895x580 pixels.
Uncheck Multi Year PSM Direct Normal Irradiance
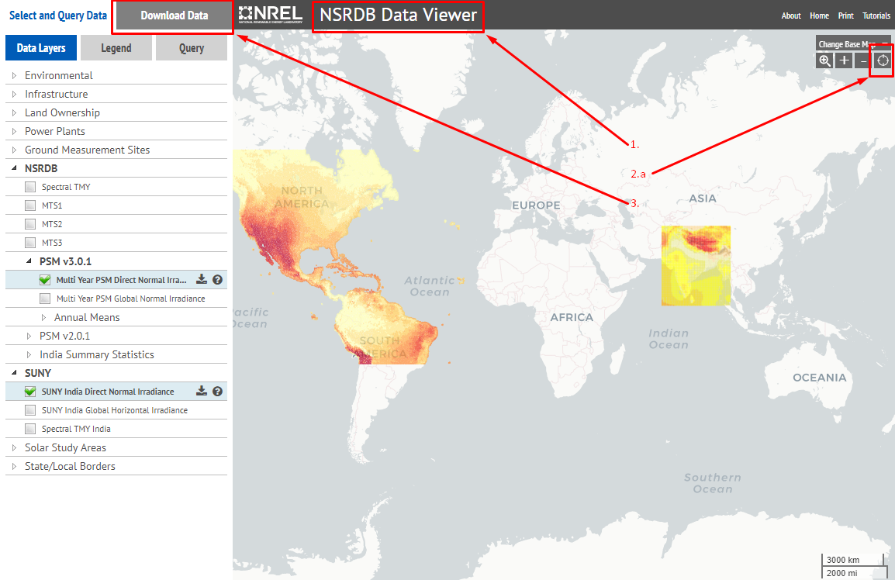pyautogui.click(x=45, y=280)
